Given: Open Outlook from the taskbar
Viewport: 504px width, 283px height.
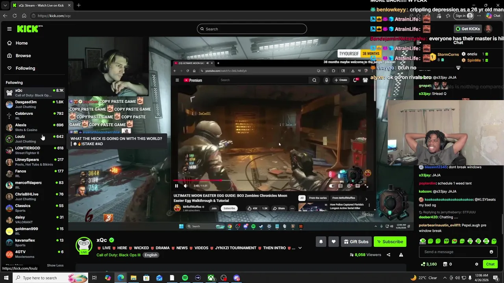Looking at the screenshot, I should pos(159,278).
